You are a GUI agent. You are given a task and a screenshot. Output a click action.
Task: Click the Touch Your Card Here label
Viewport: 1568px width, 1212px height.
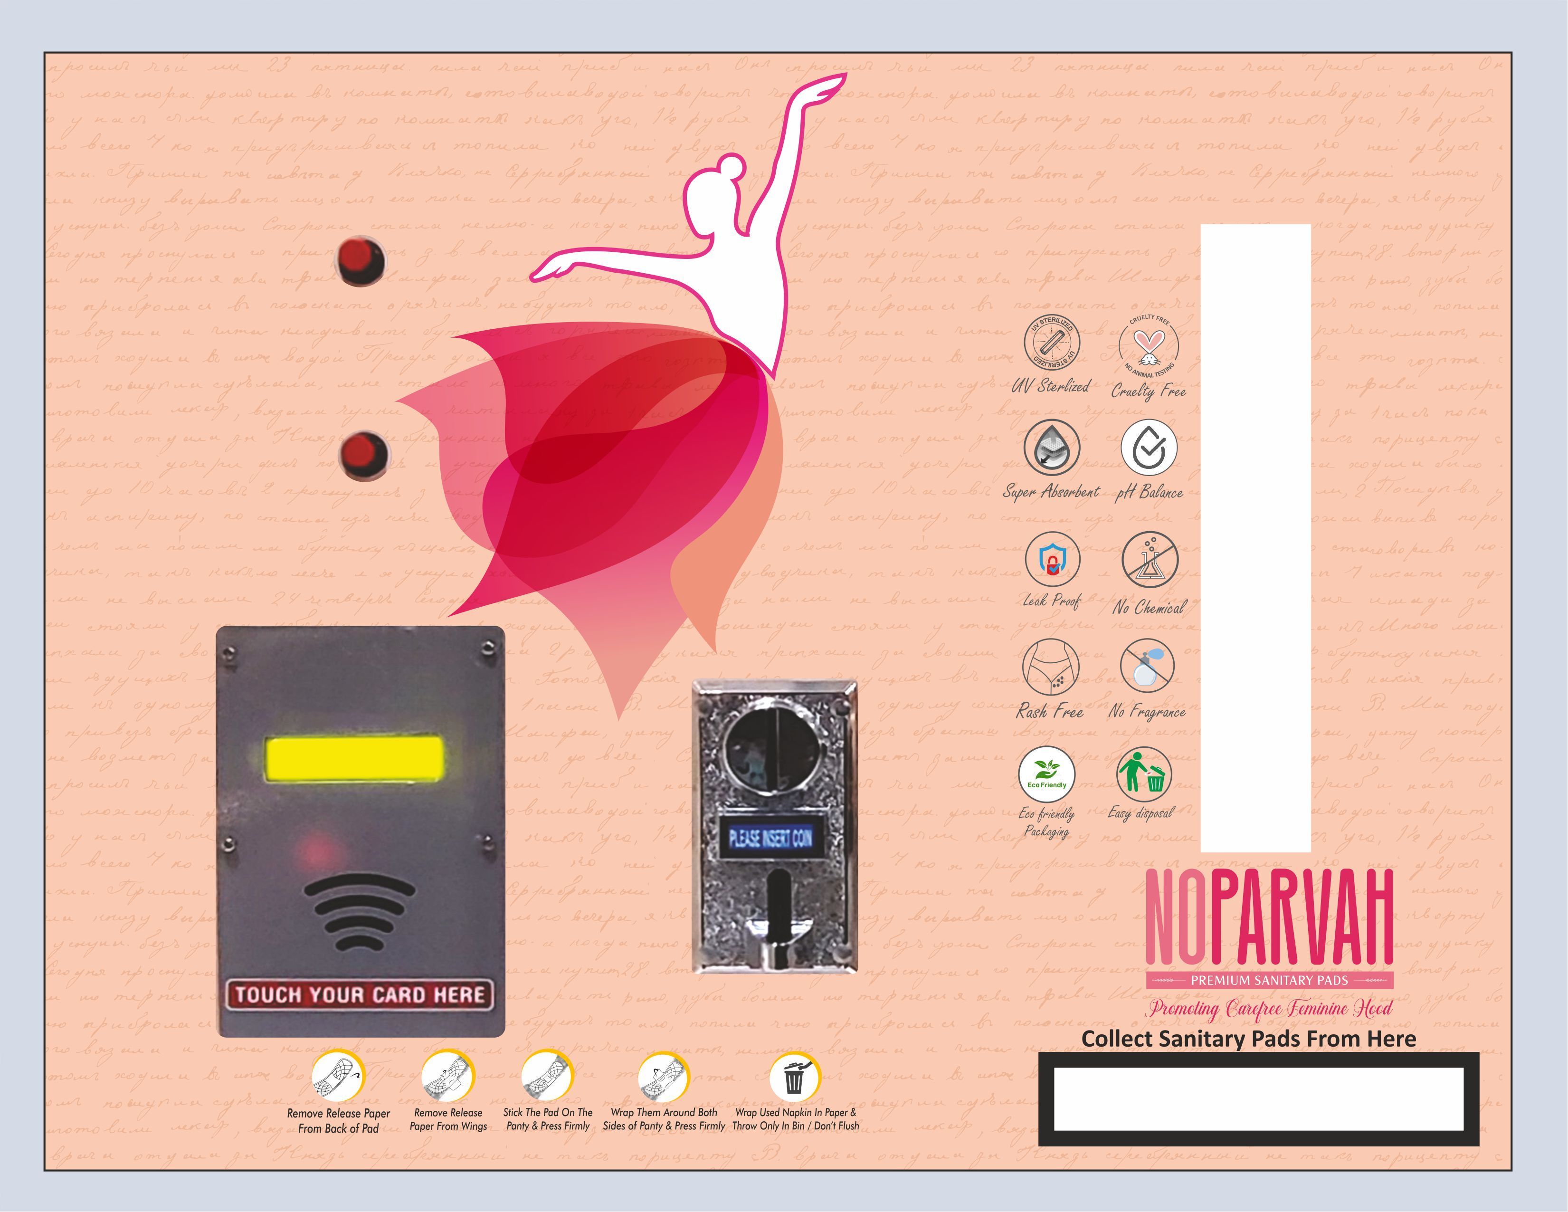[360, 995]
